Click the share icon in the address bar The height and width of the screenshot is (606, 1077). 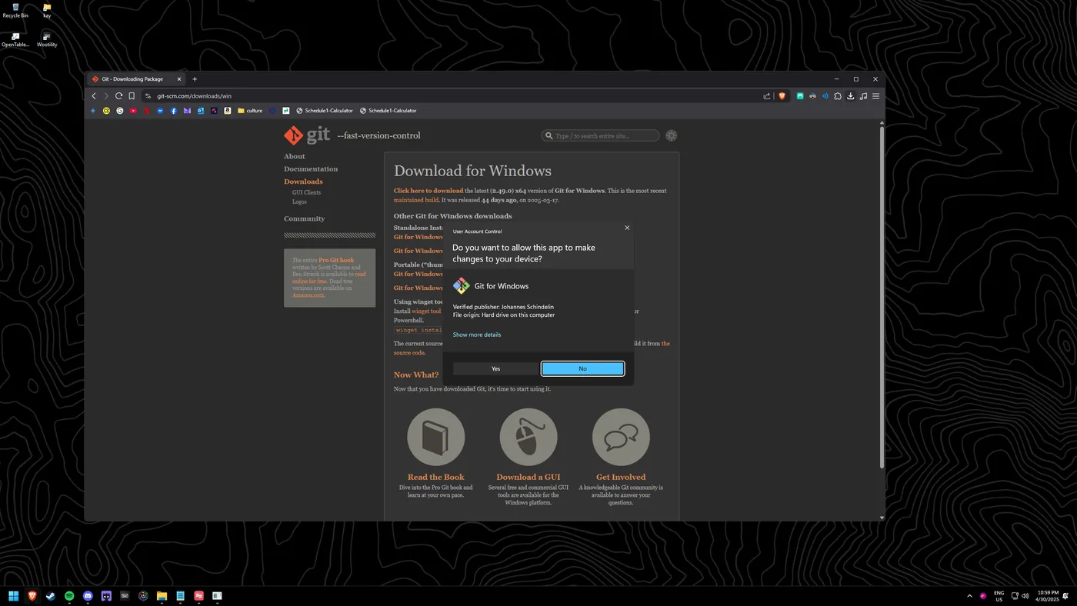coord(767,96)
